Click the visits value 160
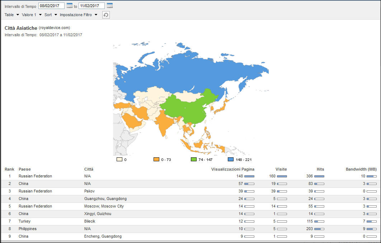Screen dimensions: 381x243 point(272,176)
